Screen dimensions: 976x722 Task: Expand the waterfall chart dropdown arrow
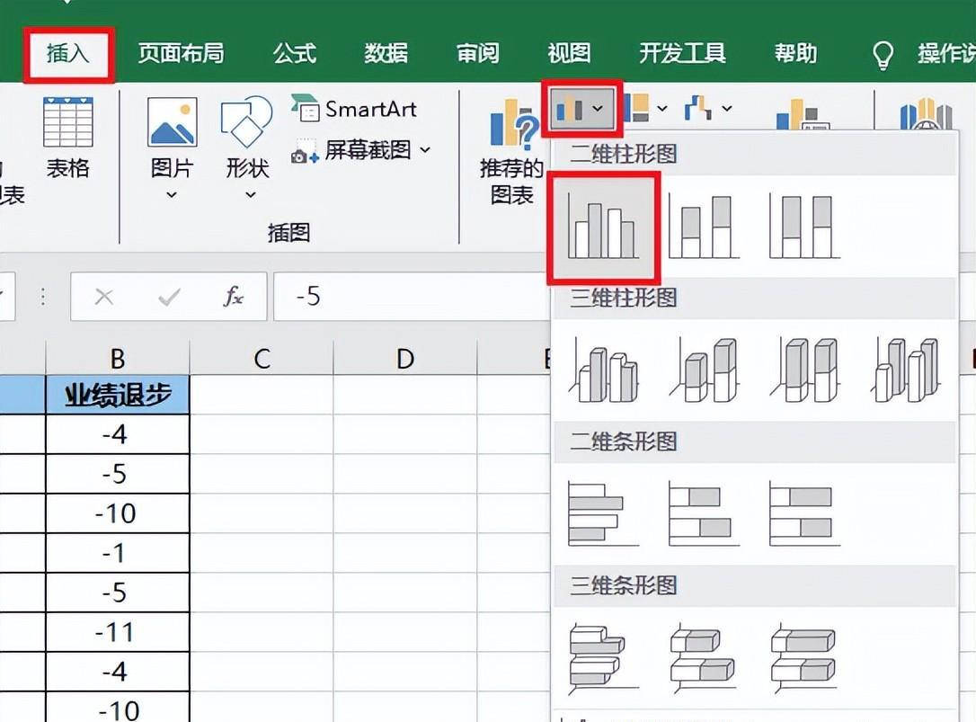(727, 109)
